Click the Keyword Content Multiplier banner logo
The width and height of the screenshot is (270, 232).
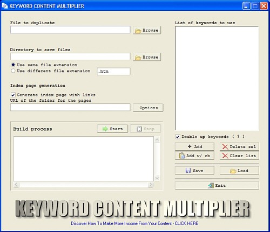(x=133, y=208)
